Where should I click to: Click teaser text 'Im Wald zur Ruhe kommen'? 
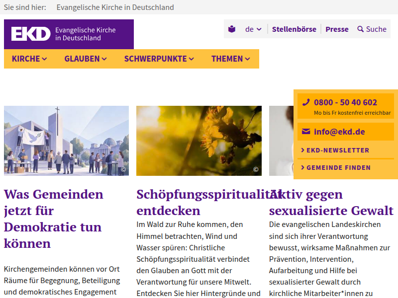[182, 224]
